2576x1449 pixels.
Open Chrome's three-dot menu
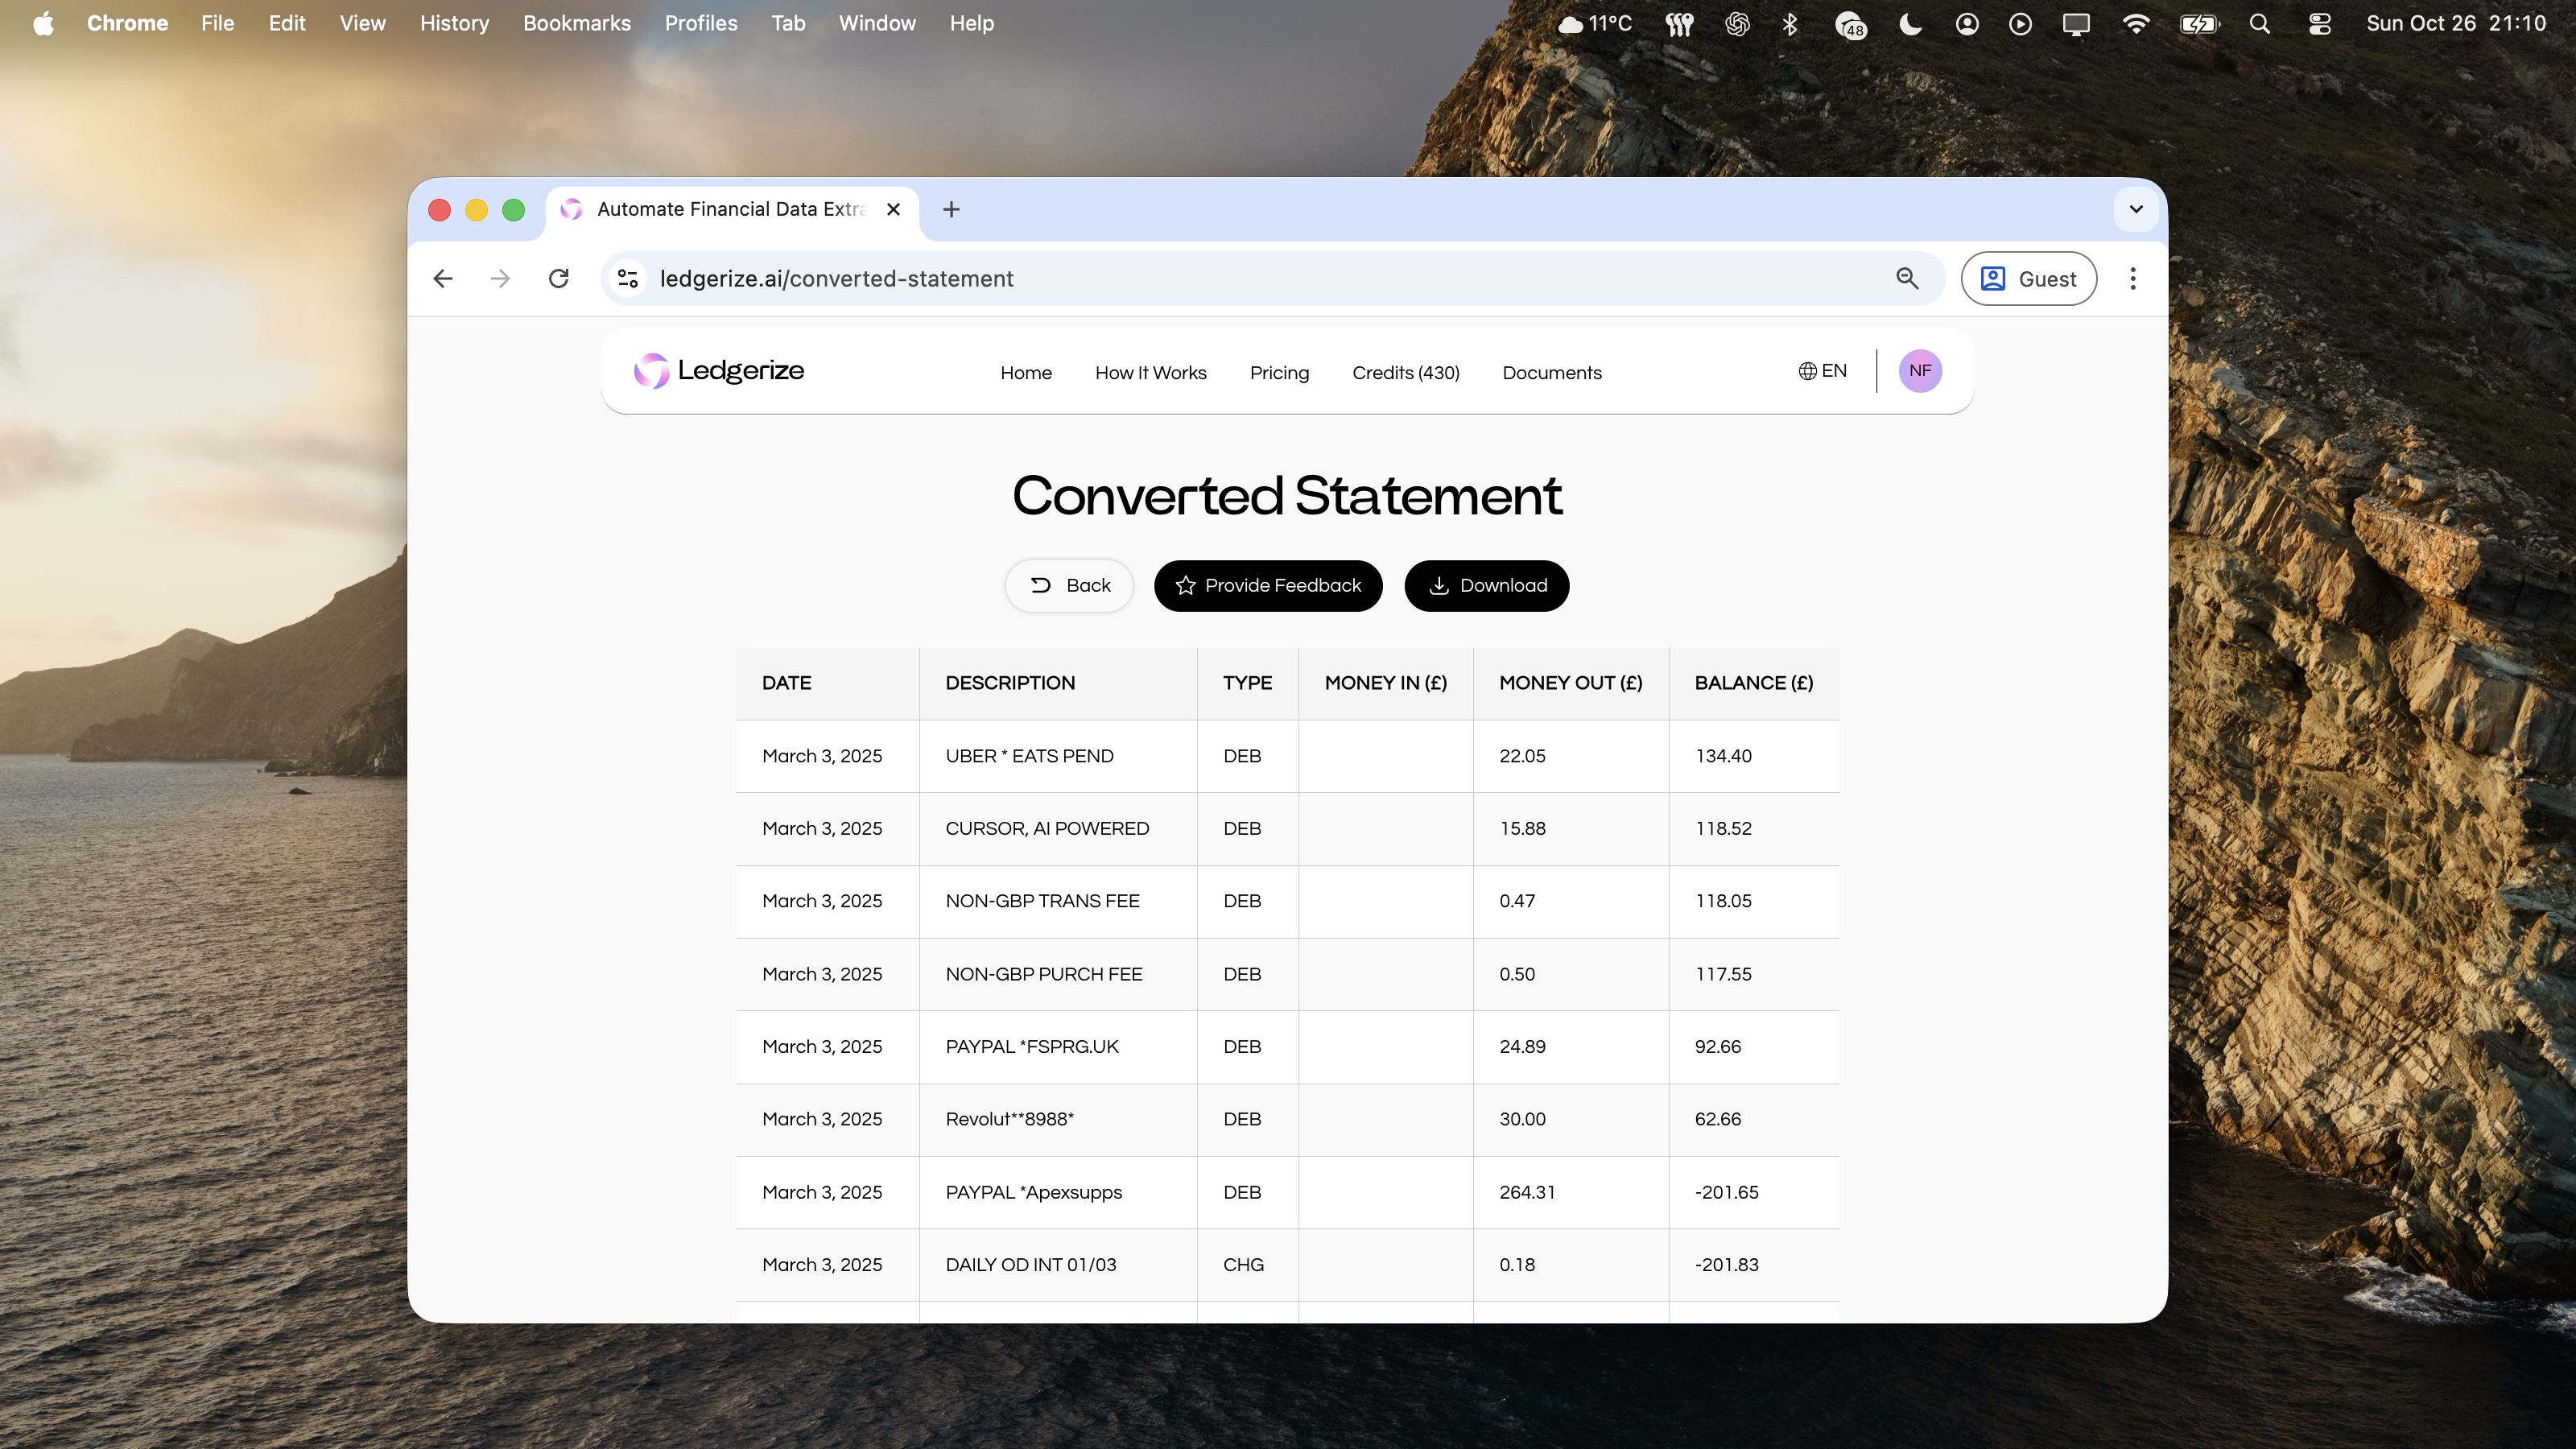(2132, 279)
